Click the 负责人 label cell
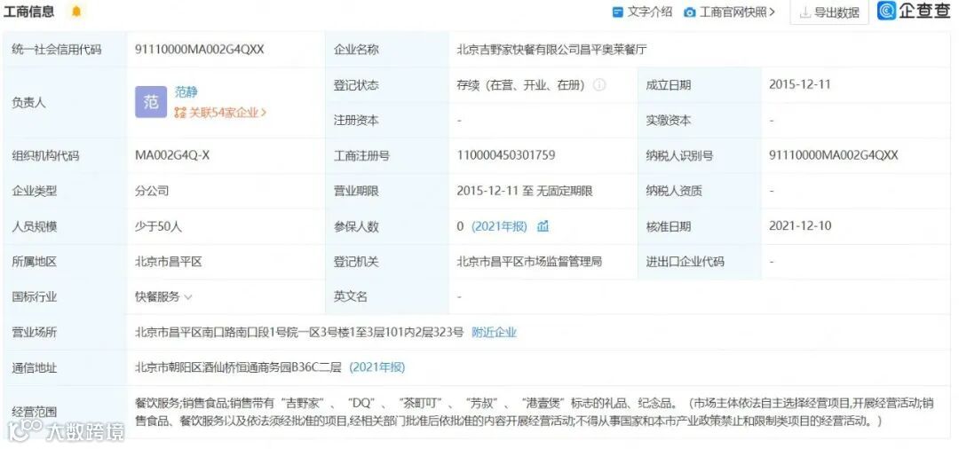The image size is (959, 449). click(64, 103)
